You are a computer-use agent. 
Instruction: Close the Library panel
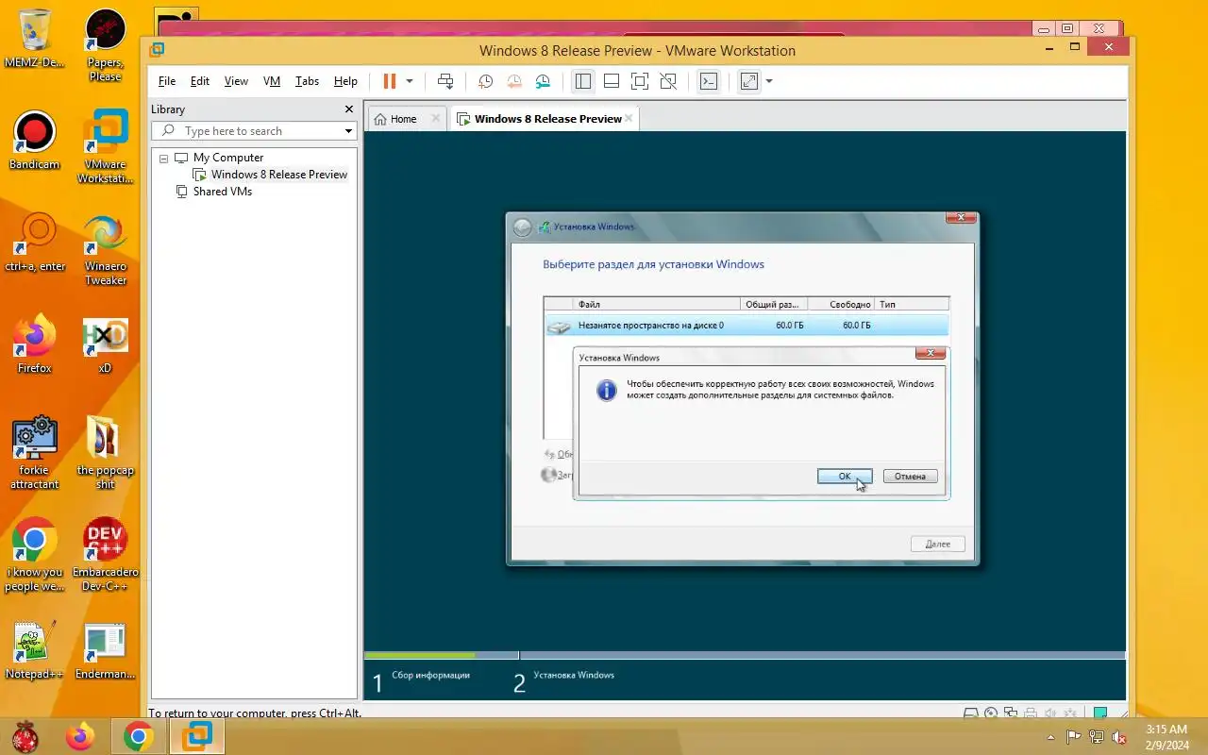(349, 109)
